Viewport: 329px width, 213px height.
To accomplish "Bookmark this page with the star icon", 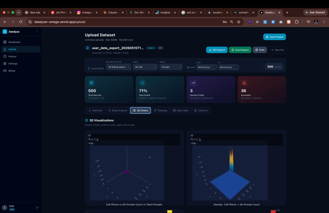I will 239,22.
